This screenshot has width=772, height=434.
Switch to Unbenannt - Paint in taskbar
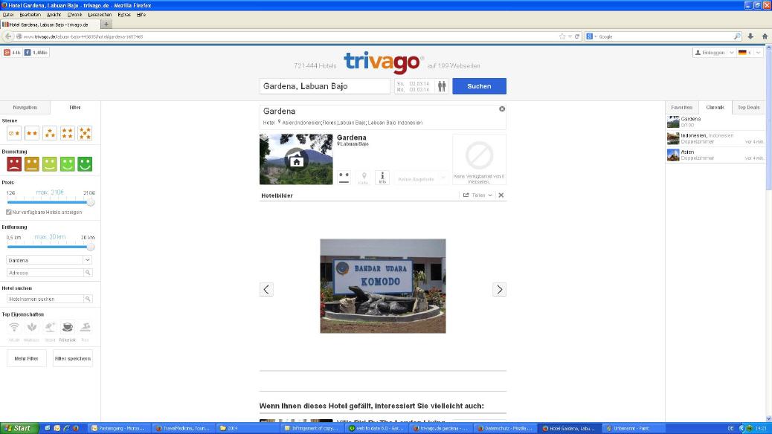pos(633,429)
